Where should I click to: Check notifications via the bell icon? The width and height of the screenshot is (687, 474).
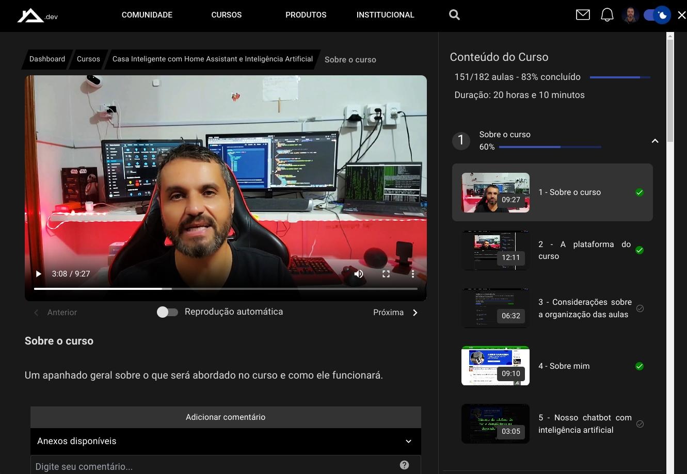[x=607, y=14]
